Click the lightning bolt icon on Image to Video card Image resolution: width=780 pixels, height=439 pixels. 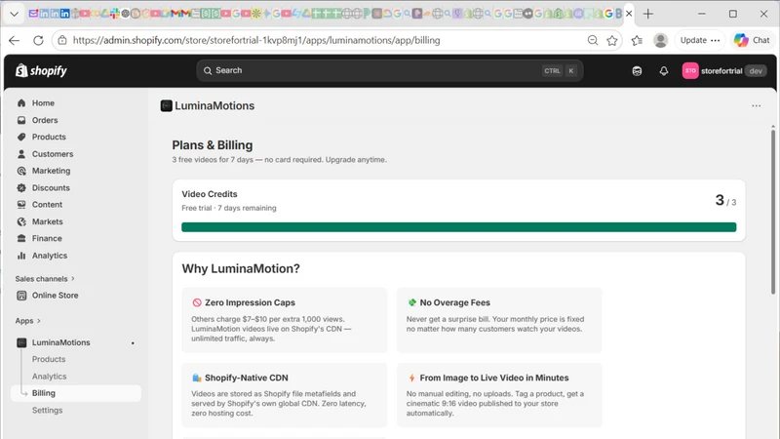click(411, 378)
